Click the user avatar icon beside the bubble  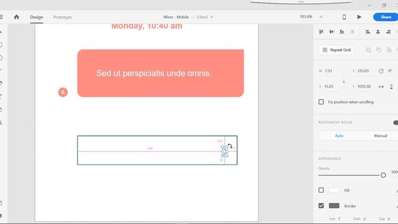63,92
